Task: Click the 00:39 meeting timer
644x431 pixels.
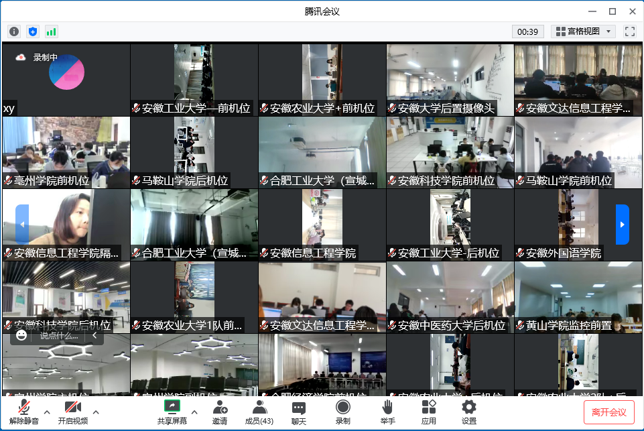Action: [528, 32]
